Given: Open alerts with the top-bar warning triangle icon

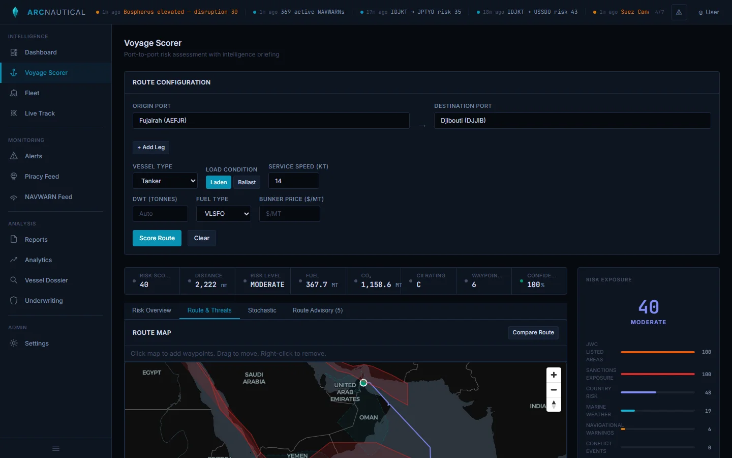Looking at the screenshot, I should pyautogui.click(x=679, y=12).
